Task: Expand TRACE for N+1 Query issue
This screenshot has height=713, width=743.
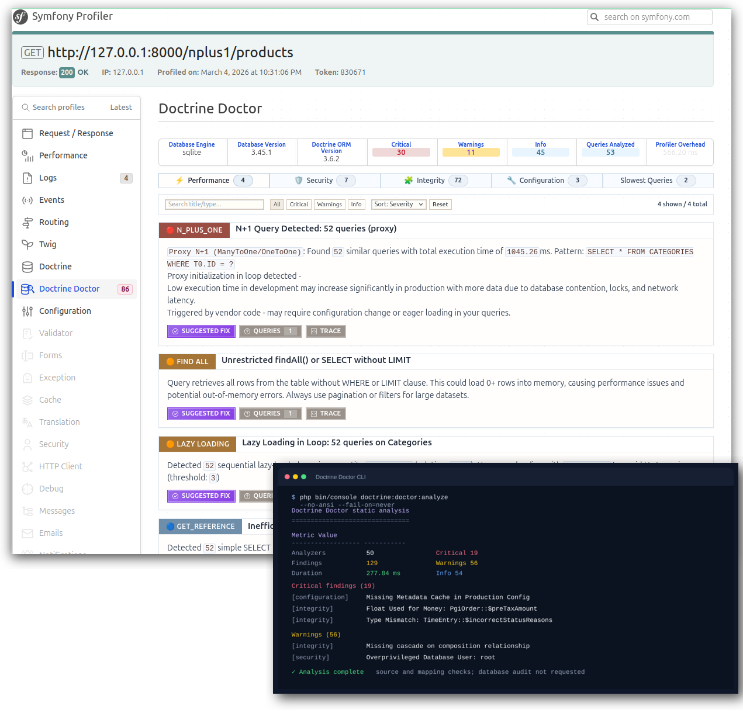Action: [x=326, y=331]
